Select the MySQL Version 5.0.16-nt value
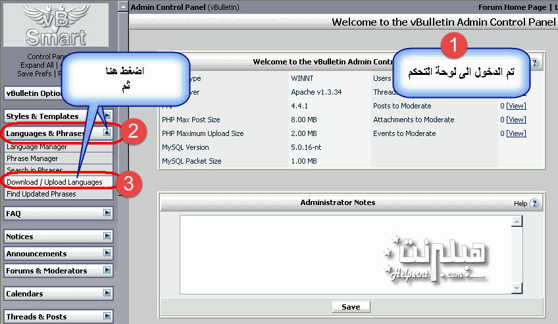 306,147
